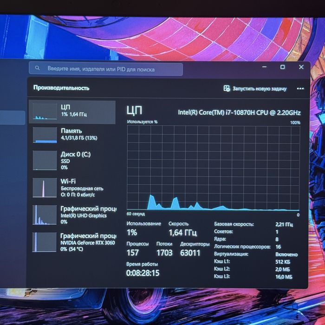
Task: Click the '512 КБ' L1 cache value
Action: click(x=283, y=262)
